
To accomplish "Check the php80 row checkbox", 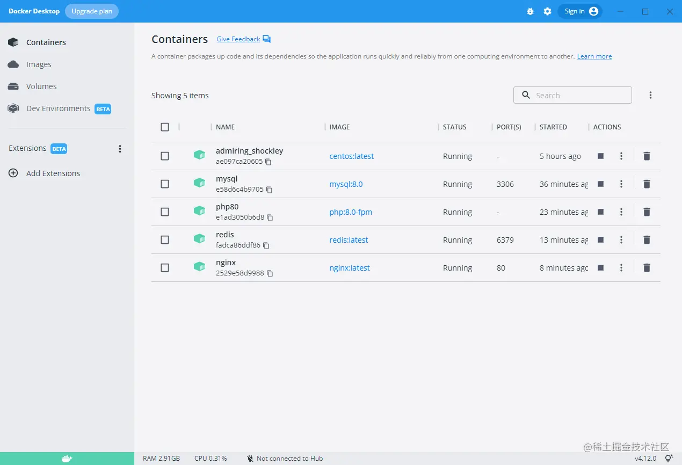I will 165,212.
